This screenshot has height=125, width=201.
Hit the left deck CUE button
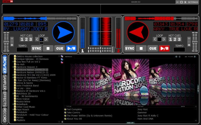pyautogui.click(x=60, y=48)
